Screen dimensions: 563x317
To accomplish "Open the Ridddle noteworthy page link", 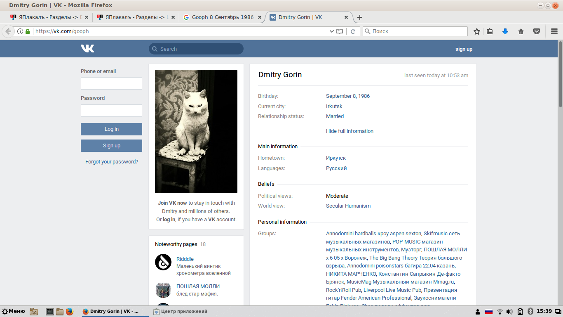I will (185, 259).
